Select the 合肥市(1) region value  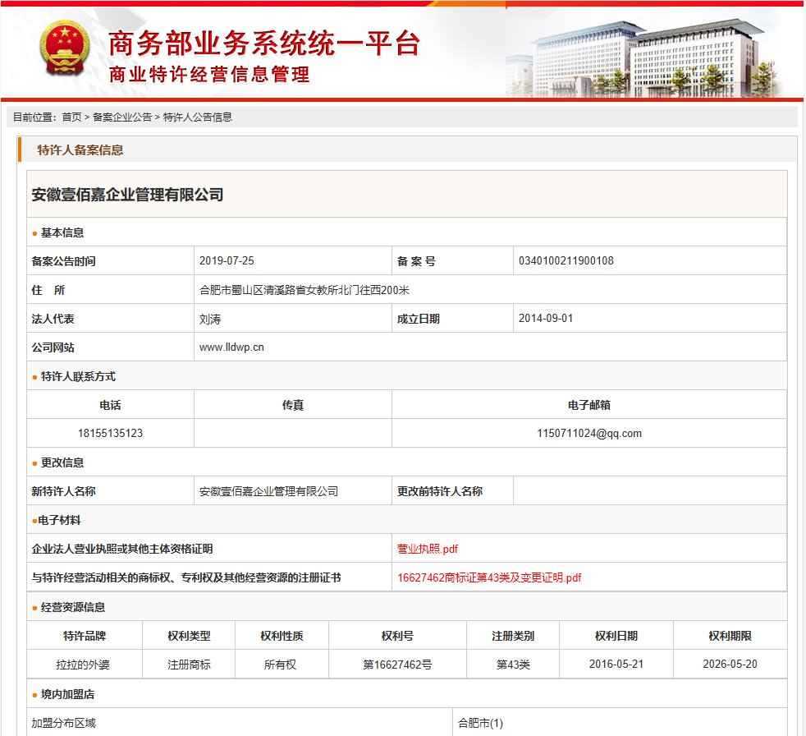pyautogui.click(x=480, y=723)
